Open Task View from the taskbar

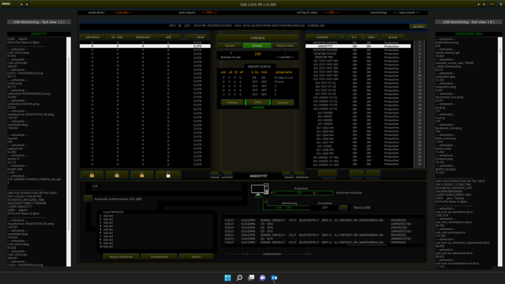click(251, 278)
